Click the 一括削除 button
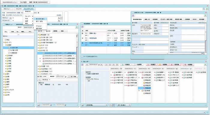210x115 pixels. pos(189,65)
